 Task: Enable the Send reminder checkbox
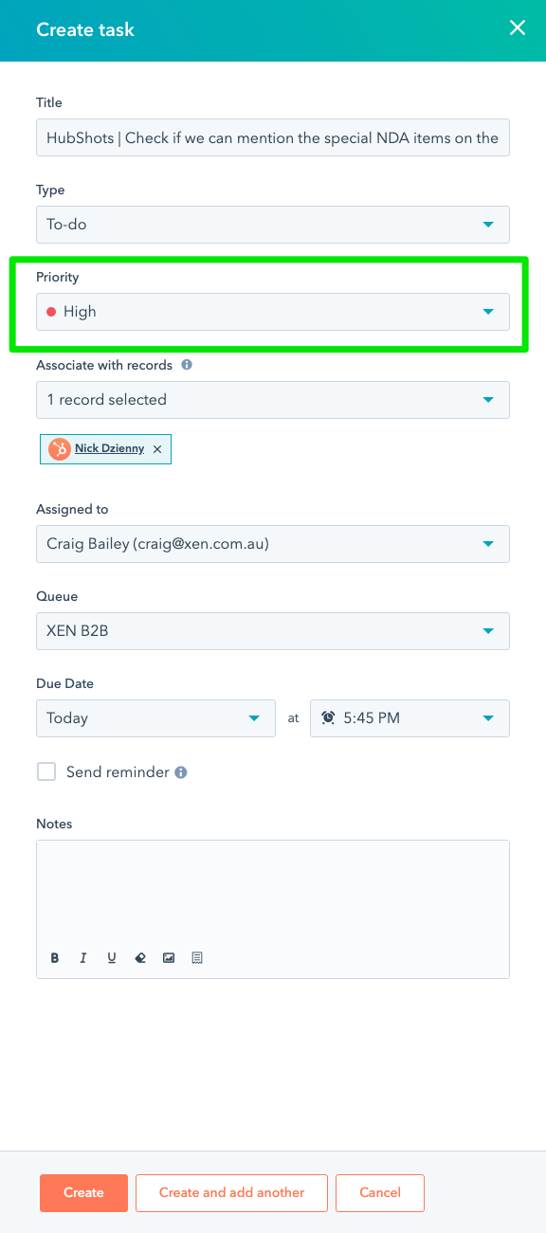pos(45,771)
